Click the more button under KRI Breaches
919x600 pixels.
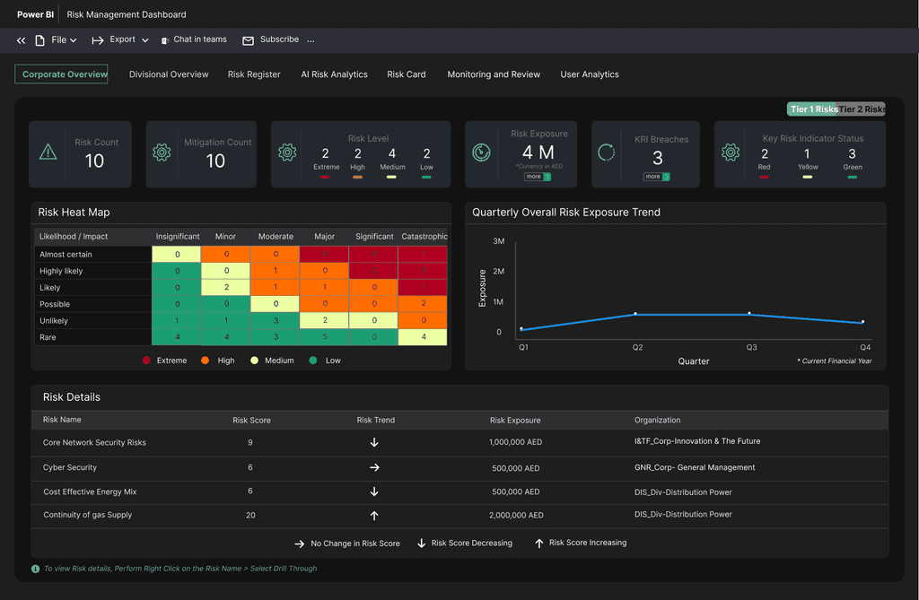click(x=657, y=177)
